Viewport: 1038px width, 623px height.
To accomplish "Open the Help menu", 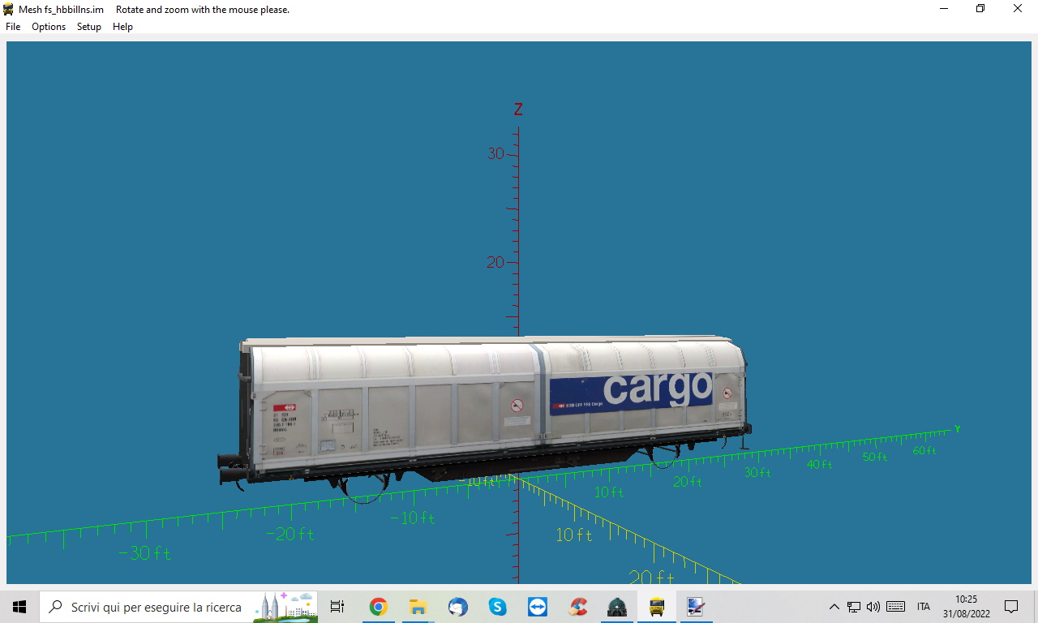I will (122, 27).
